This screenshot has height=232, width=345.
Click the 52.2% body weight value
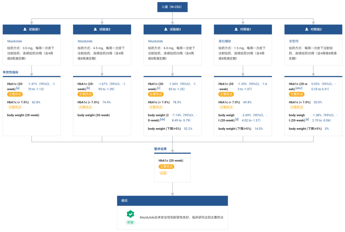point(188,129)
